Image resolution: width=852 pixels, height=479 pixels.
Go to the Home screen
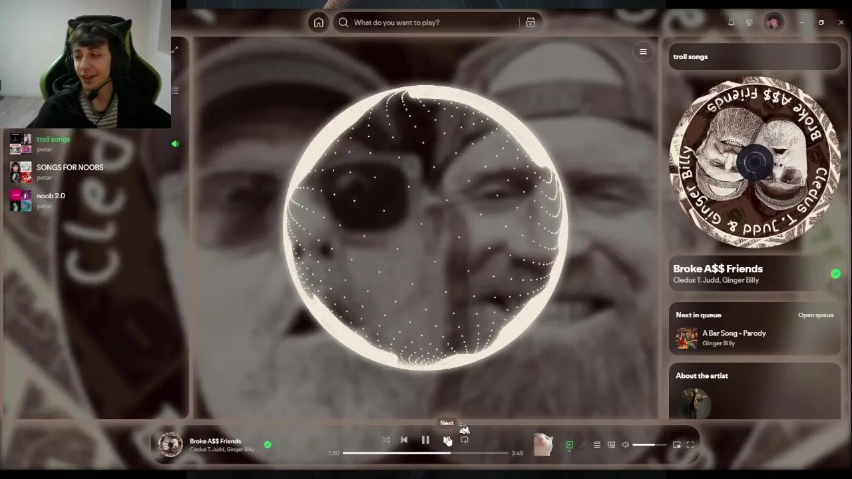point(319,23)
